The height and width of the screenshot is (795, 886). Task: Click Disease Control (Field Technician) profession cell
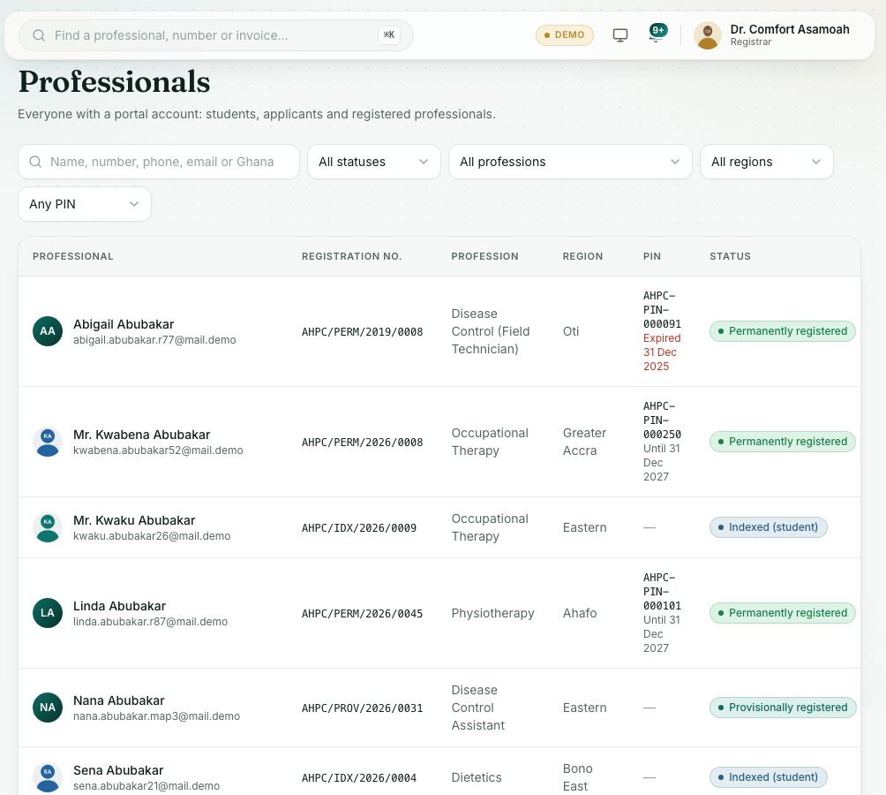pyautogui.click(x=491, y=331)
